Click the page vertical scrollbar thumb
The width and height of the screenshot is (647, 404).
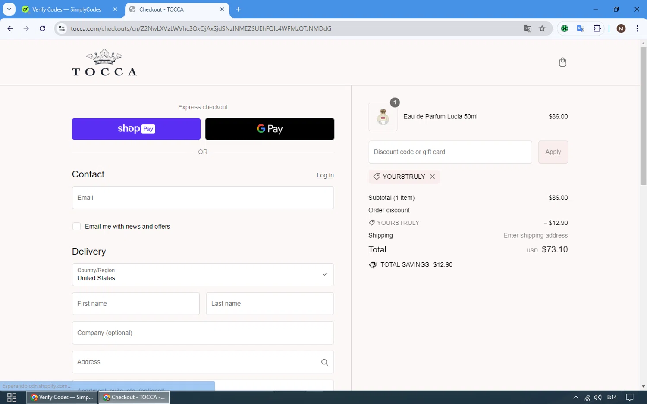[x=643, y=116]
